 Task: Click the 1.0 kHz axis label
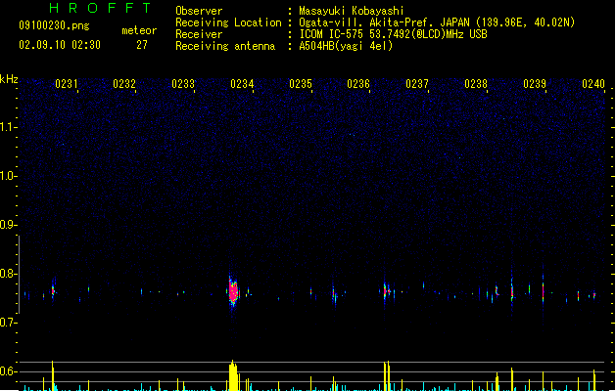click(8, 176)
